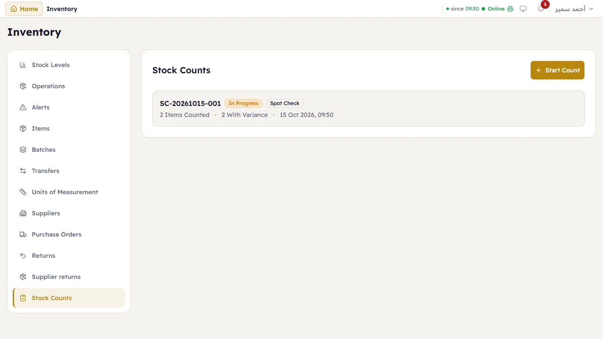Select Items in the sidebar
Screen dimensions: 603x339
coord(69,128)
